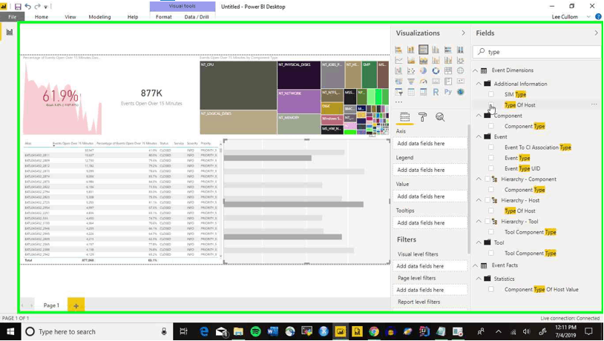Select the Donut chart visual
Viewport: 604px width, 341px height.
pos(436,71)
